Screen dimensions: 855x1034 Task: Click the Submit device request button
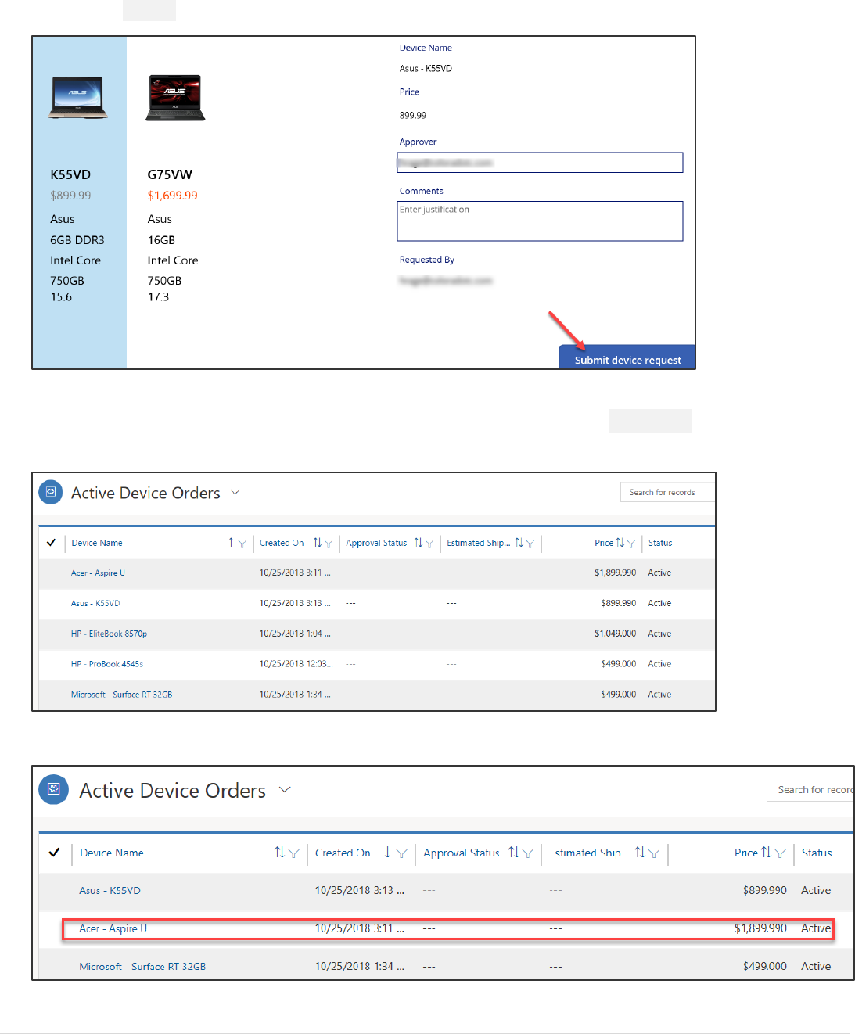pyautogui.click(x=627, y=357)
